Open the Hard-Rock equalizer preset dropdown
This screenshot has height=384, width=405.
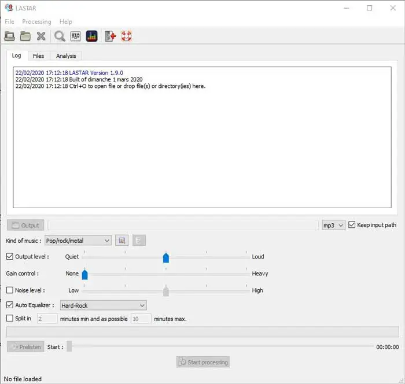click(104, 305)
